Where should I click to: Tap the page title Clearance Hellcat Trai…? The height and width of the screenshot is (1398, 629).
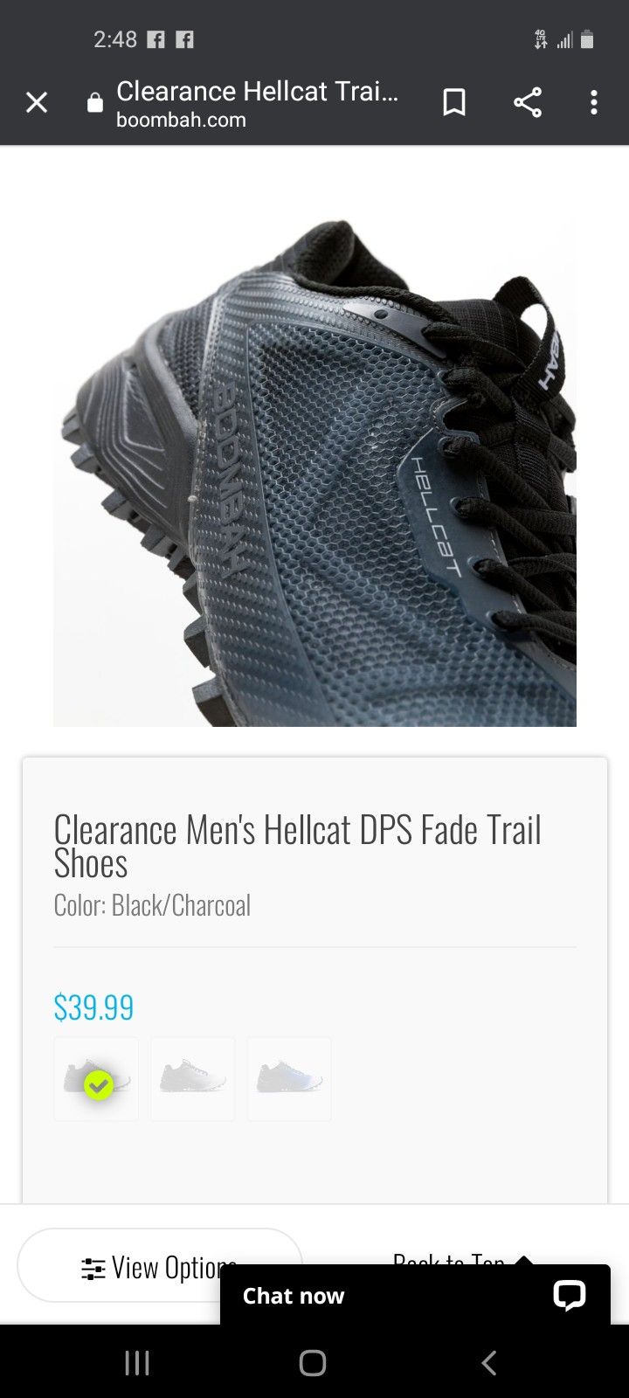pyautogui.click(x=257, y=91)
